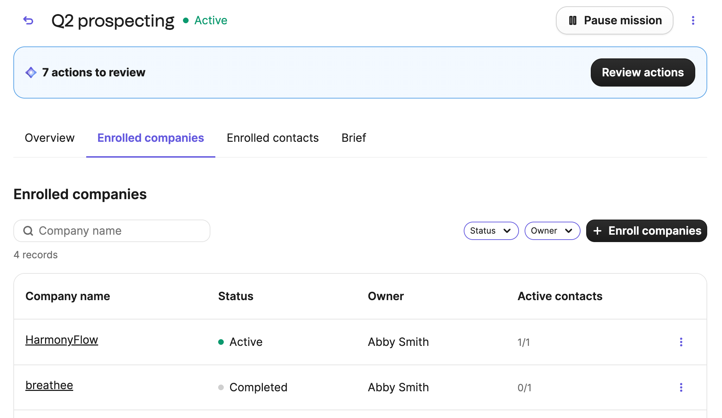Open the mission more-options kebab menu

pyautogui.click(x=693, y=20)
